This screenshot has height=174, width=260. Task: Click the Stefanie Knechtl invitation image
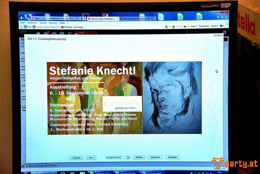click(124, 98)
